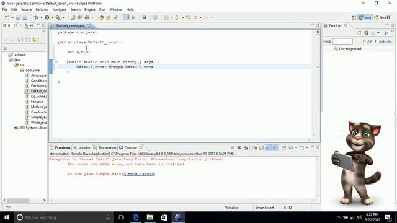Toggle Link with Editor in Package Explorer
The height and width of the screenshot is (223, 397).
click(35, 40)
